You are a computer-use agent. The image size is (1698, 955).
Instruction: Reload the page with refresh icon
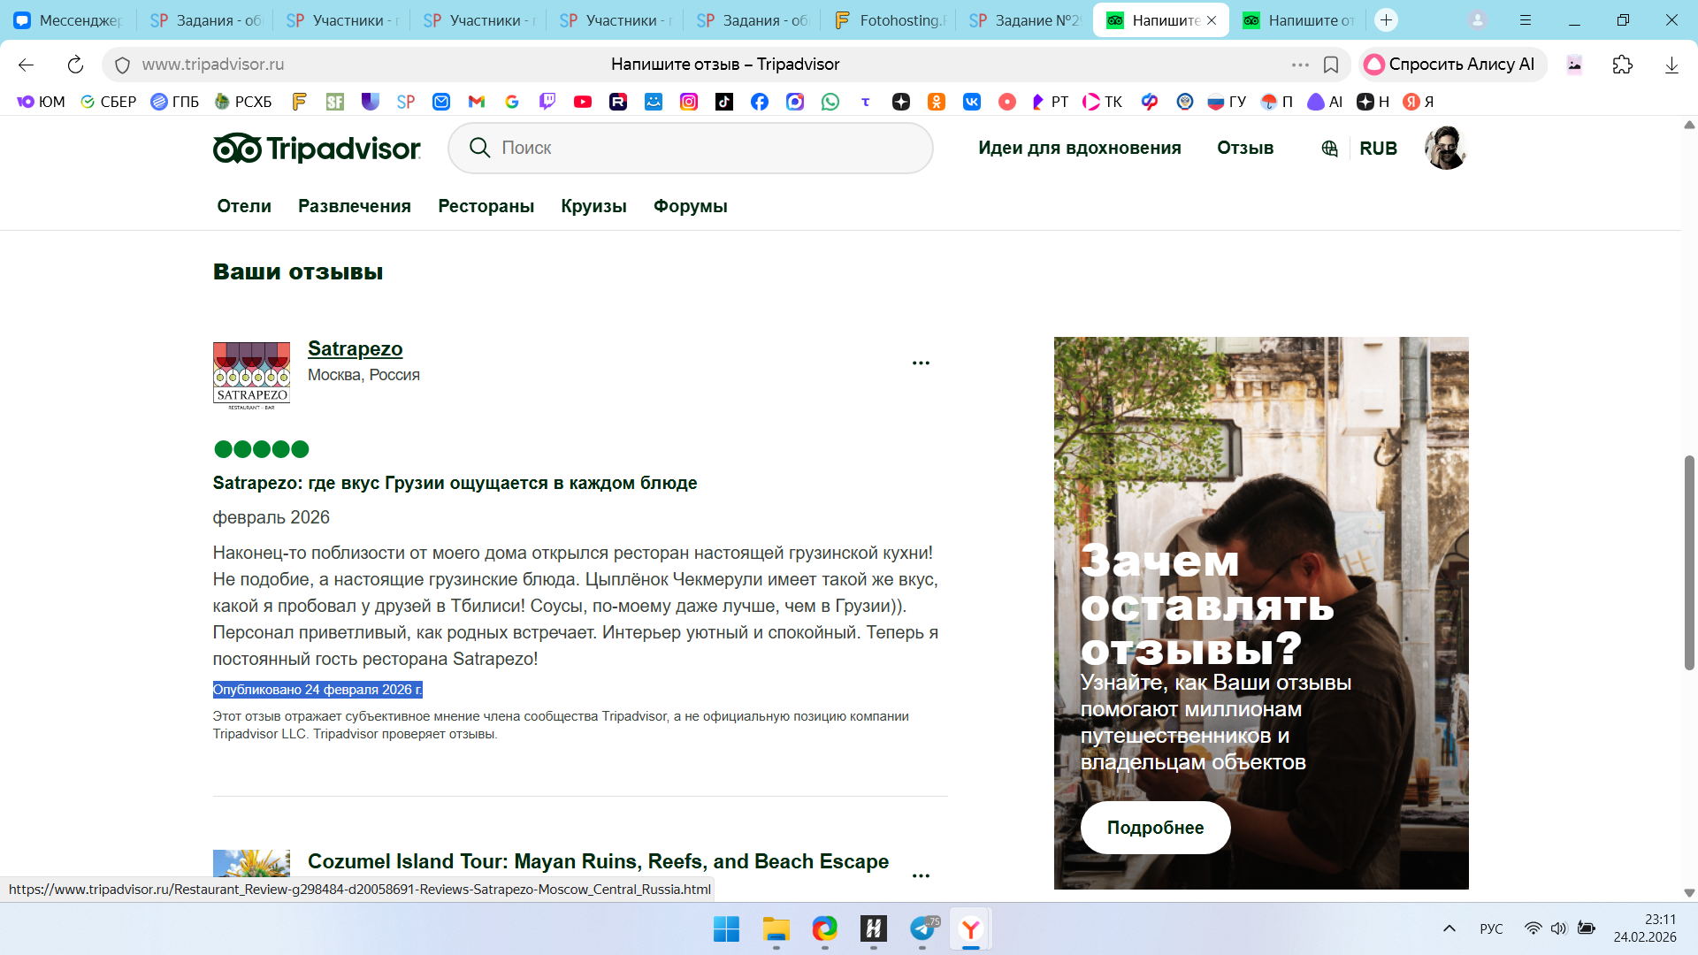pos(75,65)
